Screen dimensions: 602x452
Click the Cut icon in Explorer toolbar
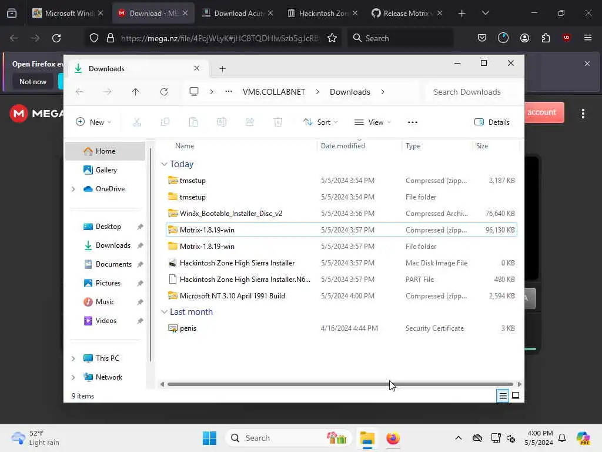[x=137, y=122]
